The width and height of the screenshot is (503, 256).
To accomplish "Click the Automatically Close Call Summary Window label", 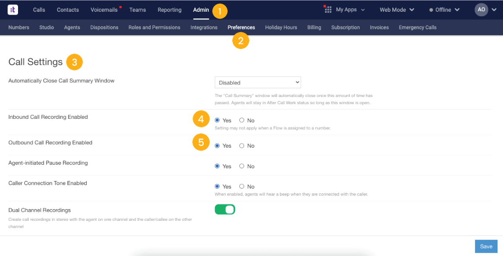I will (62, 81).
